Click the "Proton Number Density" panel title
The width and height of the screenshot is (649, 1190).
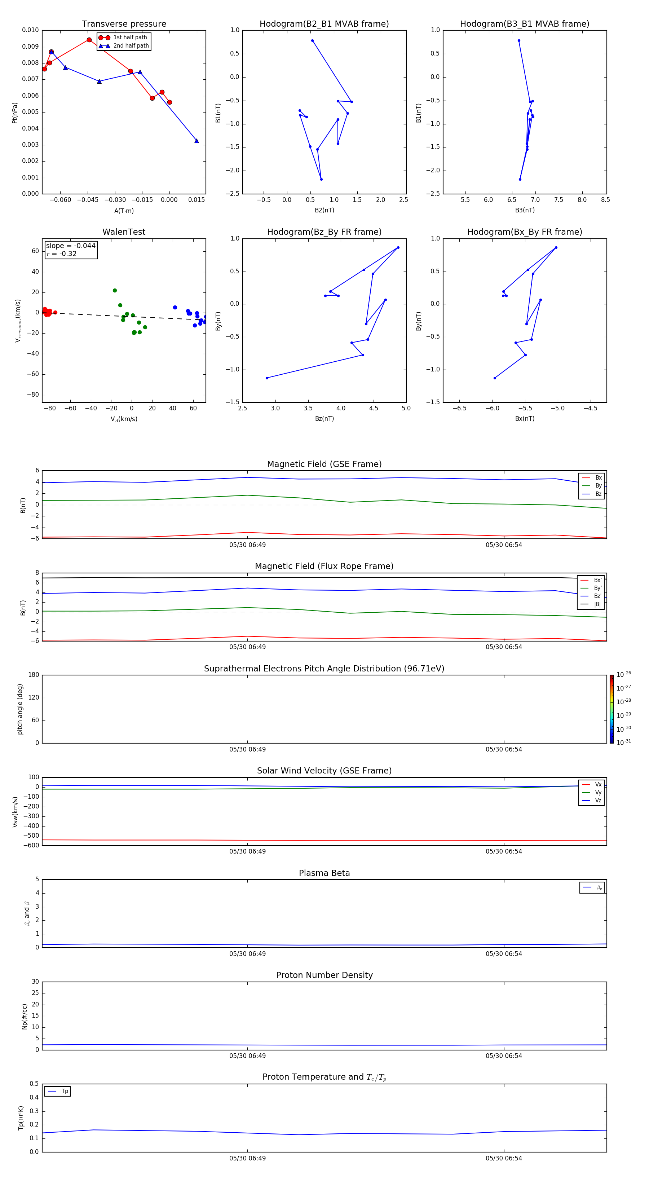[x=324, y=975]
